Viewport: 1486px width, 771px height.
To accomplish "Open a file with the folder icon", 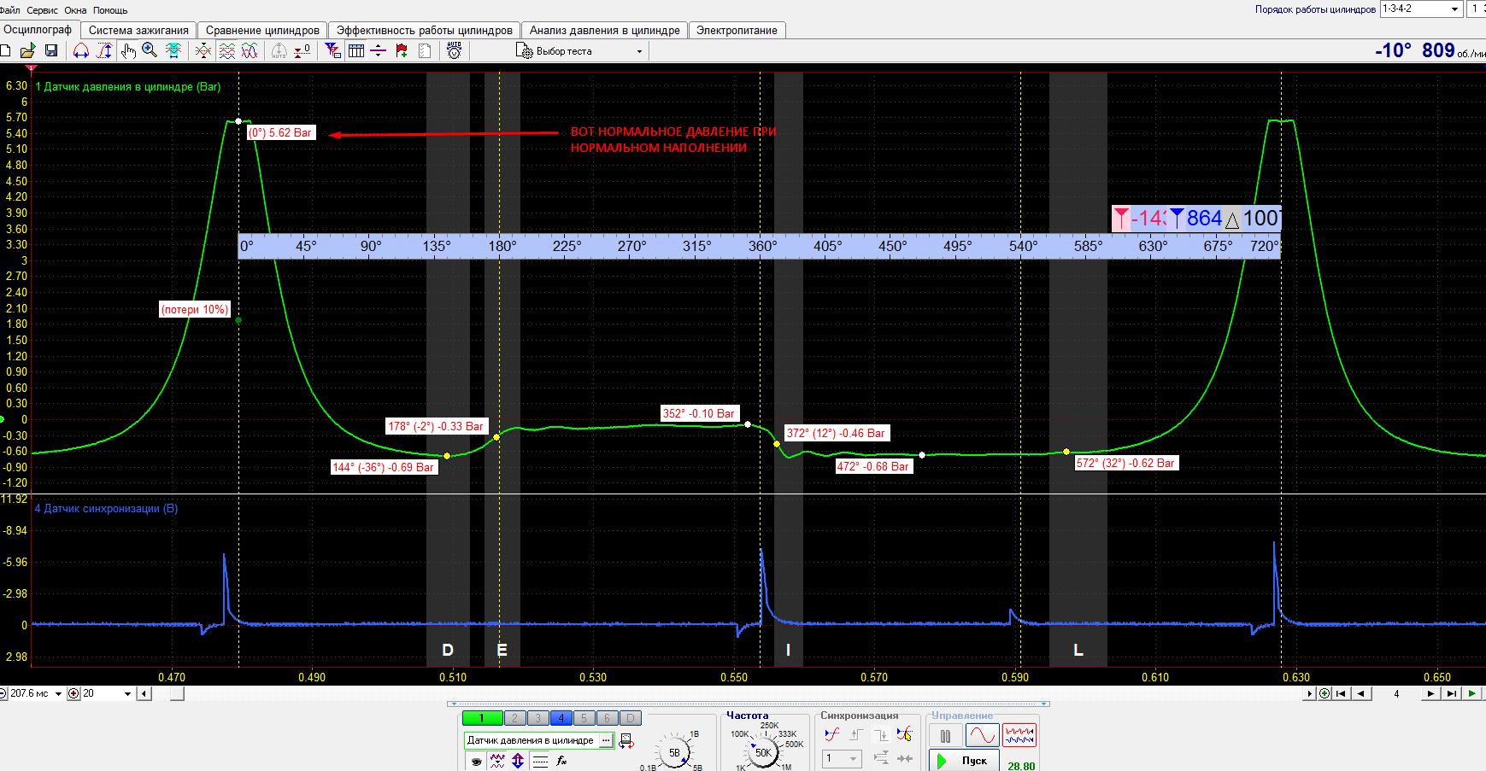I will click(x=27, y=51).
